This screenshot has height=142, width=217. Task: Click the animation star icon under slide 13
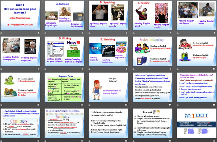pyautogui.click(x=89, y=105)
